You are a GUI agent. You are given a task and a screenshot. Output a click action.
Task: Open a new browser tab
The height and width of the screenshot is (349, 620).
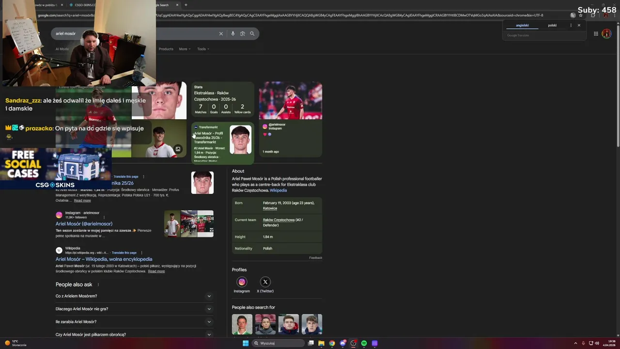(186, 5)
